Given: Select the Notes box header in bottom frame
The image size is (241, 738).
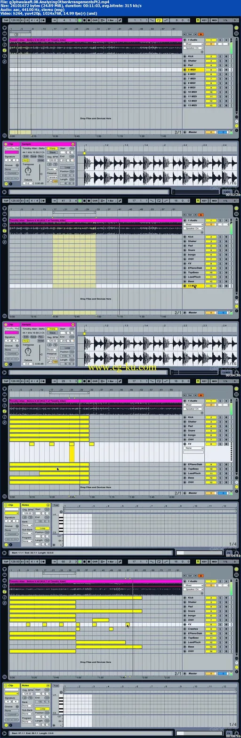Looking at the screenshot, I should (x=36, y=685).
